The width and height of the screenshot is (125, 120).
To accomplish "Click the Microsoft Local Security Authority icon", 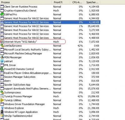I will click(x=2, y=50).
